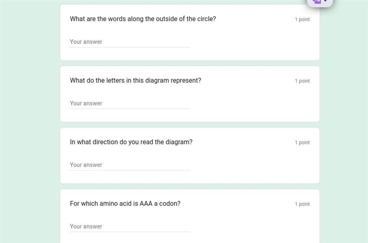Expand the floating toolbar chevron arrow
Image resolution: width=368 pixels, height=243 pixels.
point(326,1)
